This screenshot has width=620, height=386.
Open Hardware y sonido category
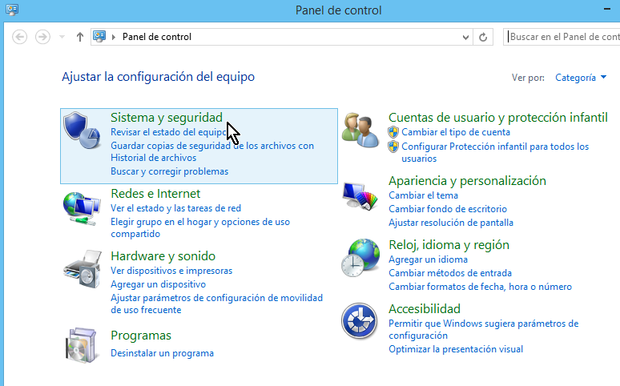tap(163, 256)
